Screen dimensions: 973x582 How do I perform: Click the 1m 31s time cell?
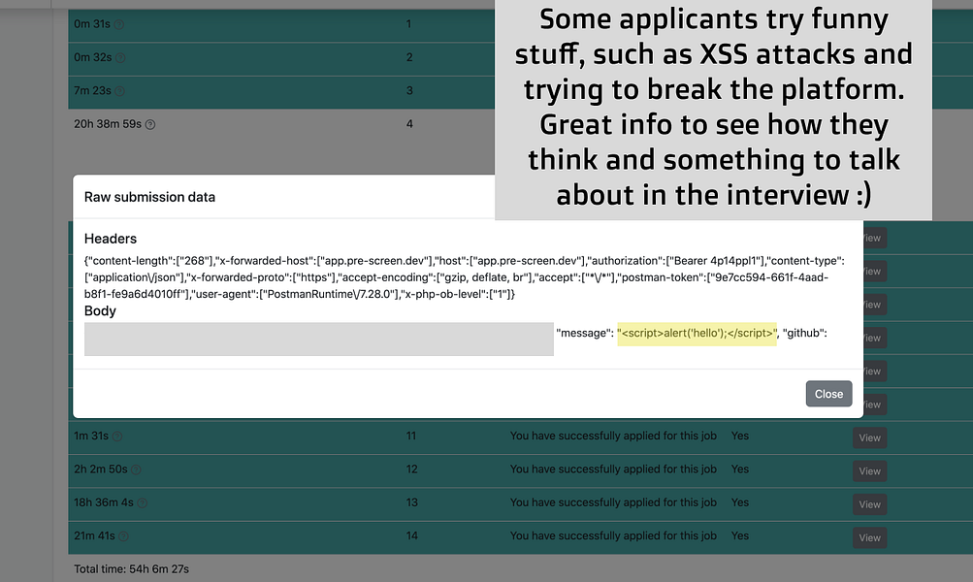[x=91, y=436]
